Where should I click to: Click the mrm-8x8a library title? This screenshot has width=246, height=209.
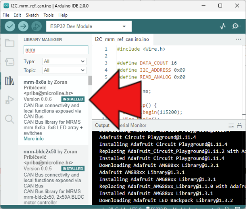[35, 82]
